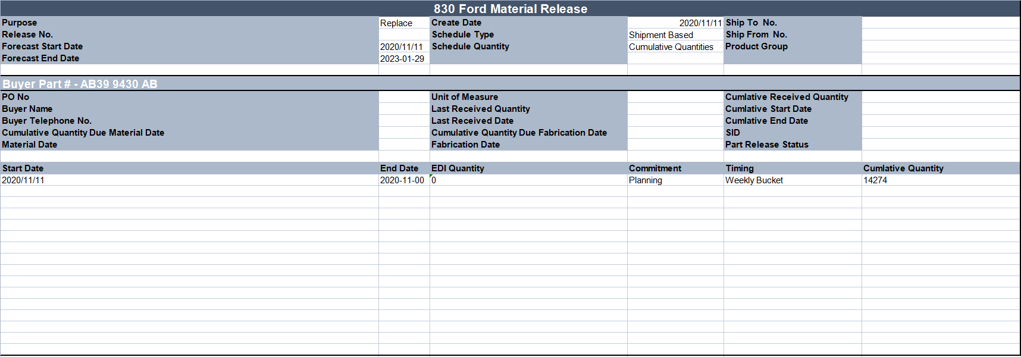Click the schedule row Start Date 2020/11/11
This screenshot has width=1021, height=357.
pyautogui.click(x=189, y=180)
